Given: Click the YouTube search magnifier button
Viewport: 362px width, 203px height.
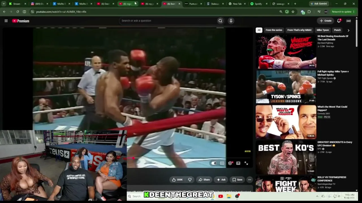Looking at the screenshot, I should [220, 21].
